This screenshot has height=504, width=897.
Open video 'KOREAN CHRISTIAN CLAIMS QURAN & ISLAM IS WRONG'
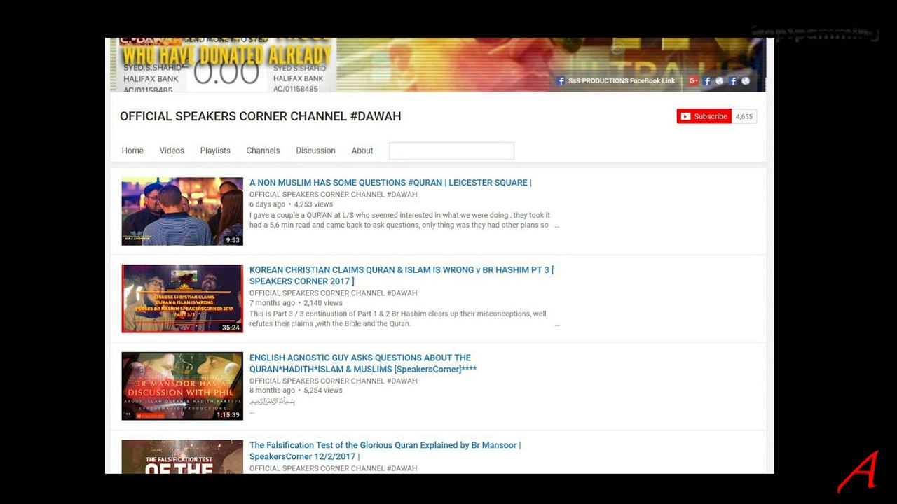pyautogui.click(x=402, y=275)
